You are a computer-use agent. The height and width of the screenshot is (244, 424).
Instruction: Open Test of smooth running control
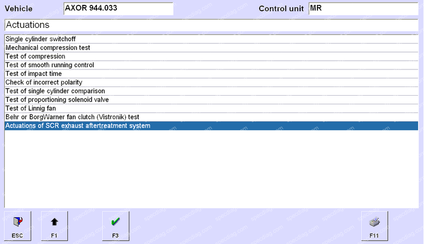50,65
